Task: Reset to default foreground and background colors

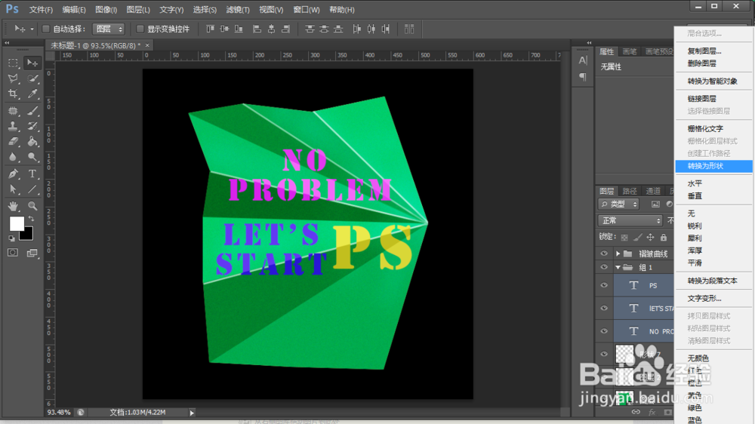Action: point(11,238)
